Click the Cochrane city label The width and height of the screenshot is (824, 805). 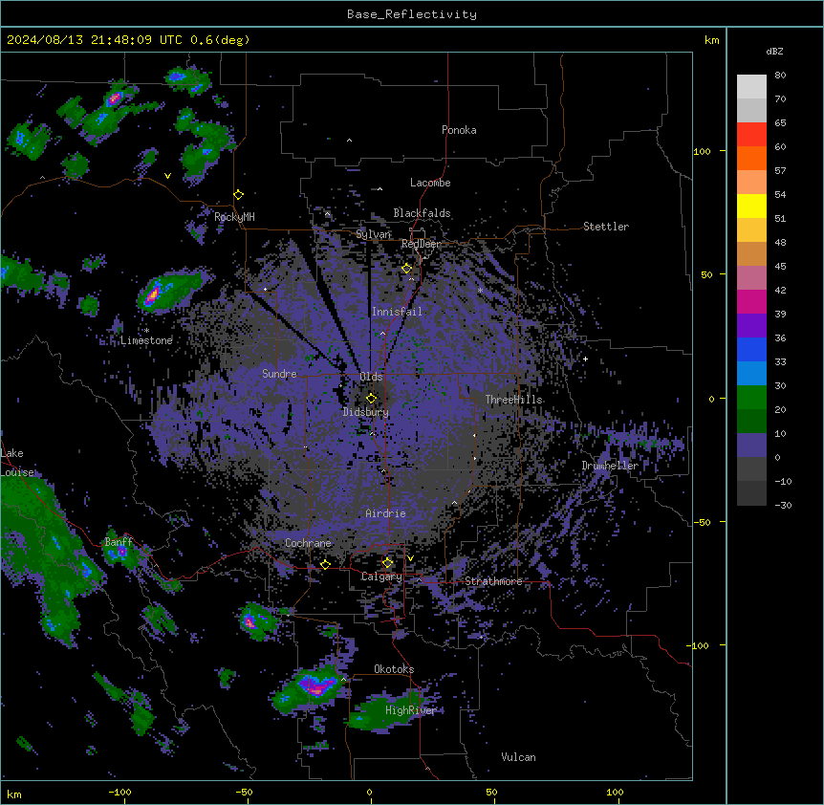click(x=308, y=543)
